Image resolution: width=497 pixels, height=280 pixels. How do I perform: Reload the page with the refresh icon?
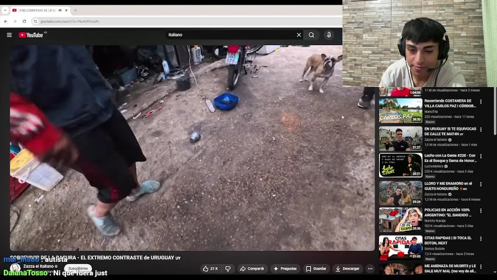[x=24, y=21]
